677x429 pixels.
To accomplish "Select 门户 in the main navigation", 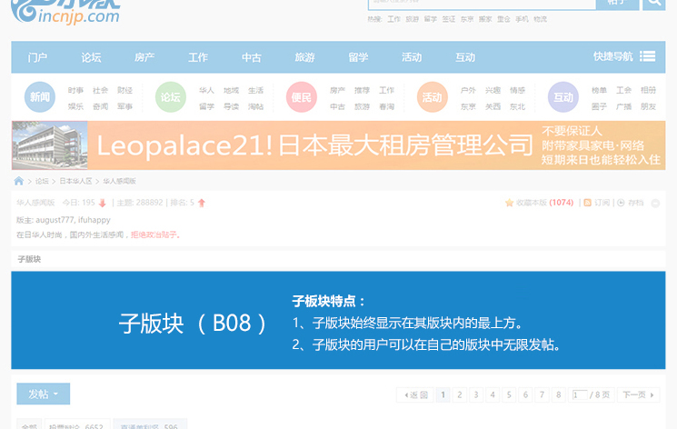I will 37,57.
